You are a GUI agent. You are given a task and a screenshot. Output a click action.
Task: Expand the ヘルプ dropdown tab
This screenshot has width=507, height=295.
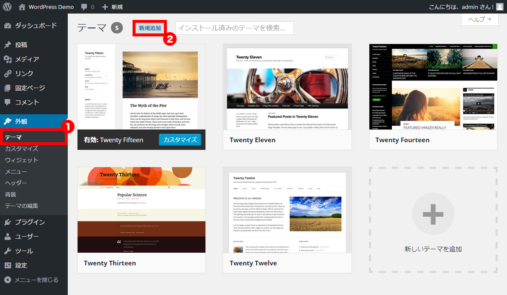(480, 19)
